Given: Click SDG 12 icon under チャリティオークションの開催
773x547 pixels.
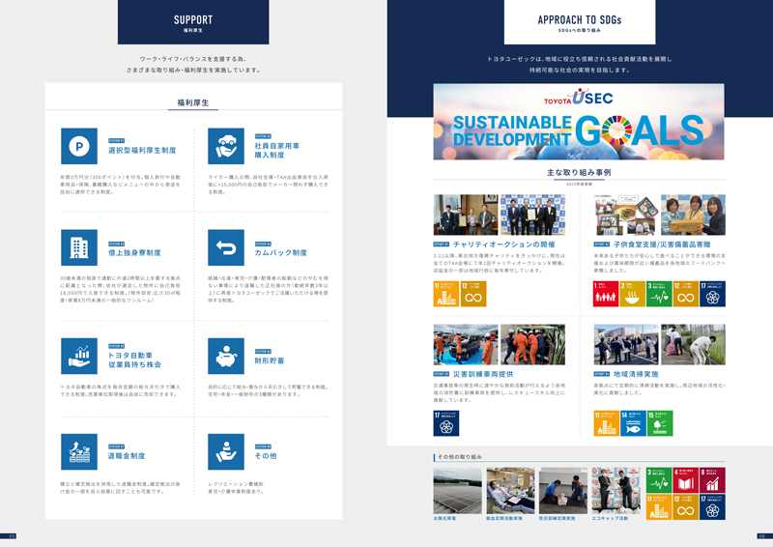Looking at the screenshot, I should [473, 294].
